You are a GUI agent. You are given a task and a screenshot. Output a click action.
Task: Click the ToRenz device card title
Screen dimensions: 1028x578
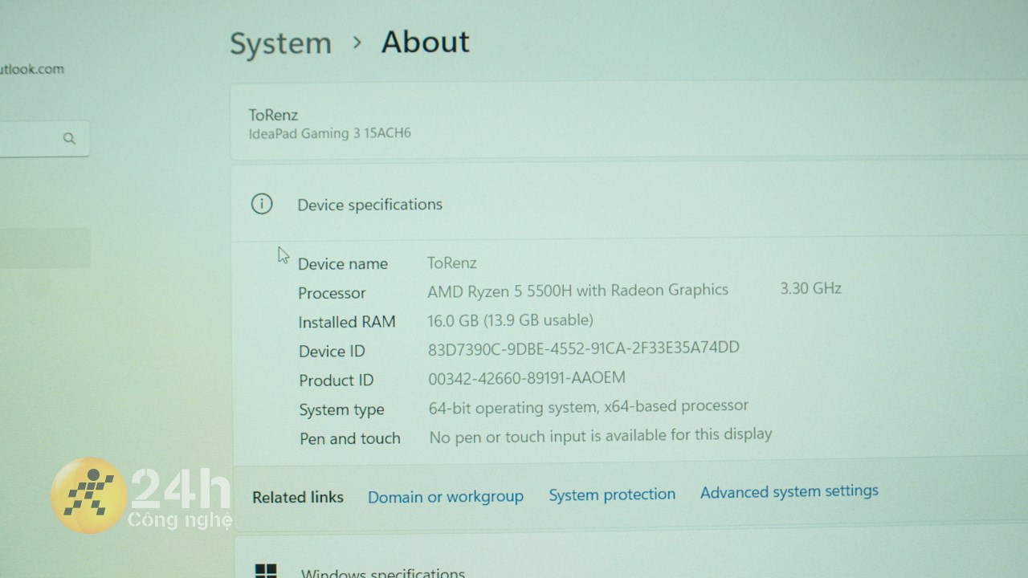273,115
